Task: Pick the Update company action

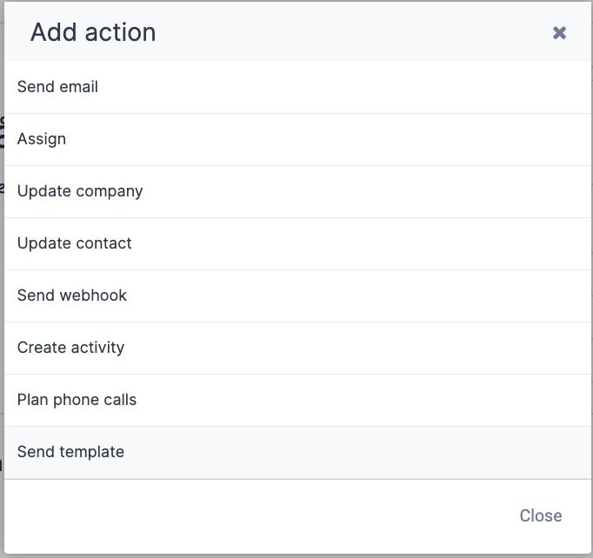Action: [x=297, y=192]
